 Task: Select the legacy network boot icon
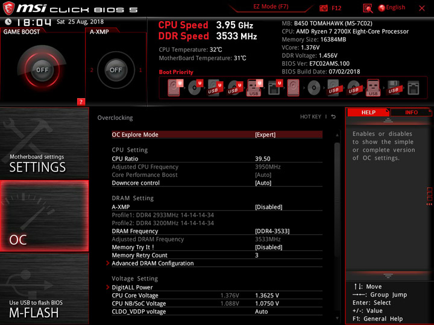[x=414, y=88]
